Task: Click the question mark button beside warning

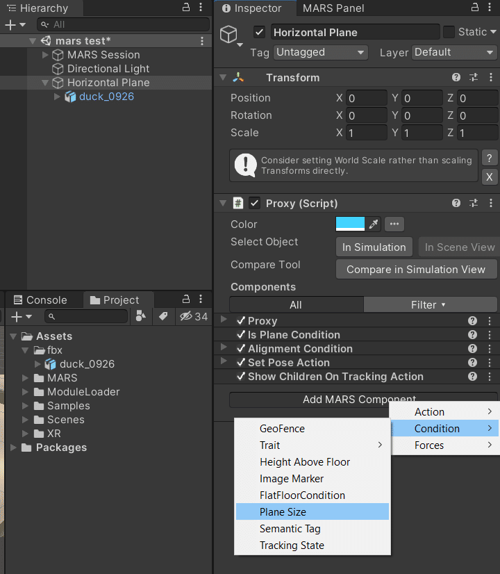Action: tap(490, 158)
